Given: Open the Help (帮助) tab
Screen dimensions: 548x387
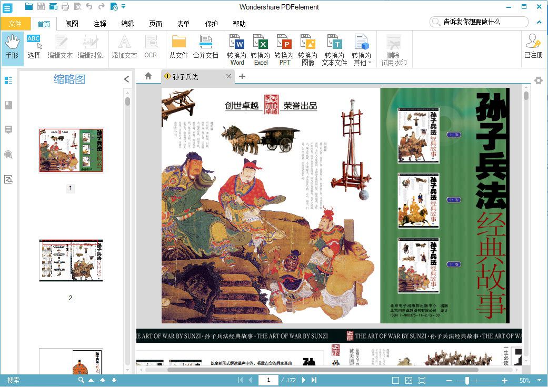Looking at the screenshot, I should point(240,24).
